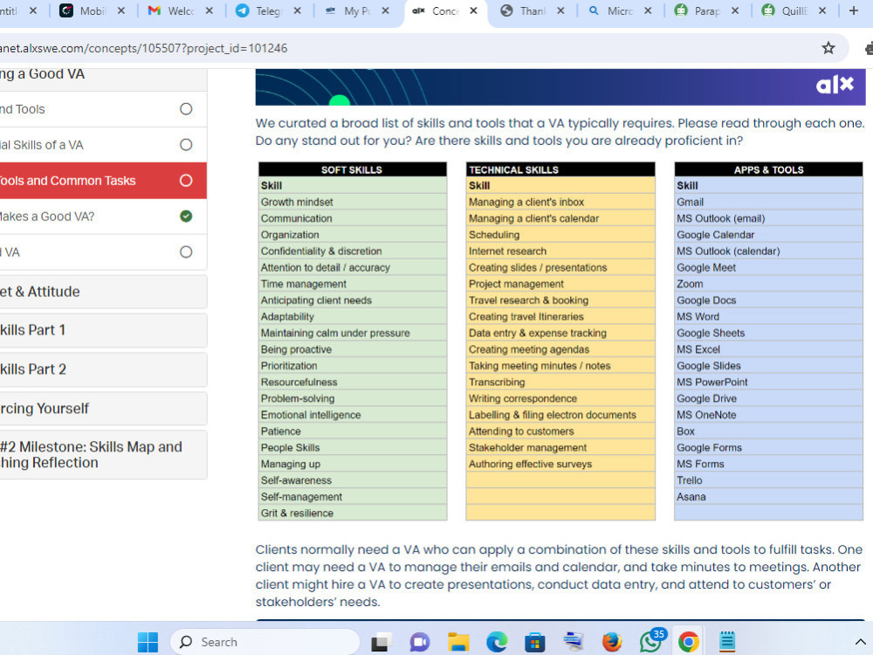Close the Telegram tab
Viewport: 873px width, 655px height.
tap(298, 10)
